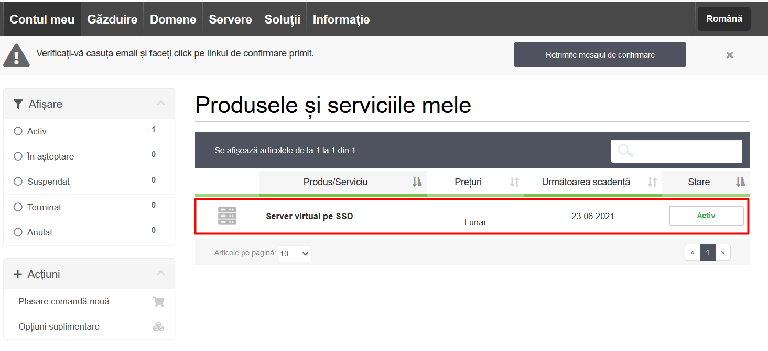The height and width of the screenshot is (351, 768).
Task: Sort by Prețuri column sort icon
Action: (514, 182)
